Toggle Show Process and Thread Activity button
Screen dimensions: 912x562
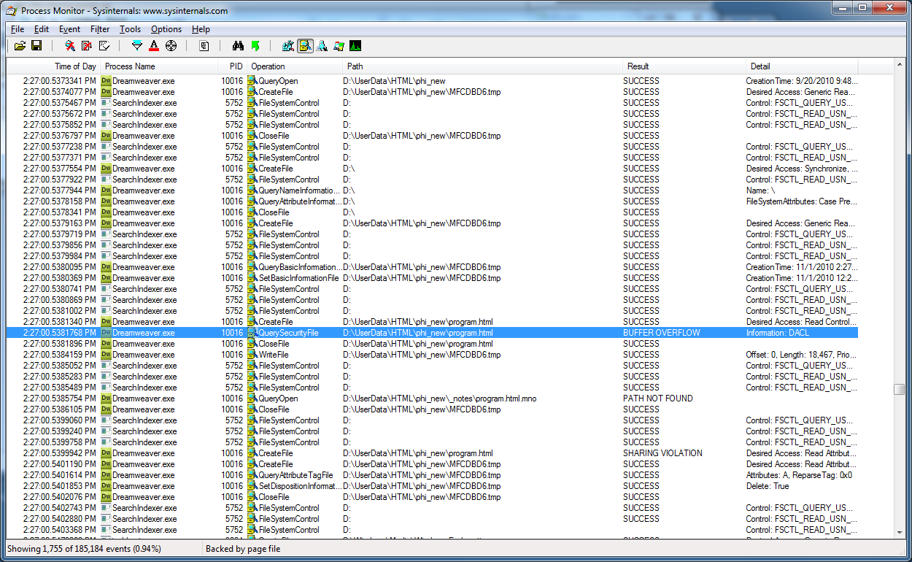coord(339,46)
